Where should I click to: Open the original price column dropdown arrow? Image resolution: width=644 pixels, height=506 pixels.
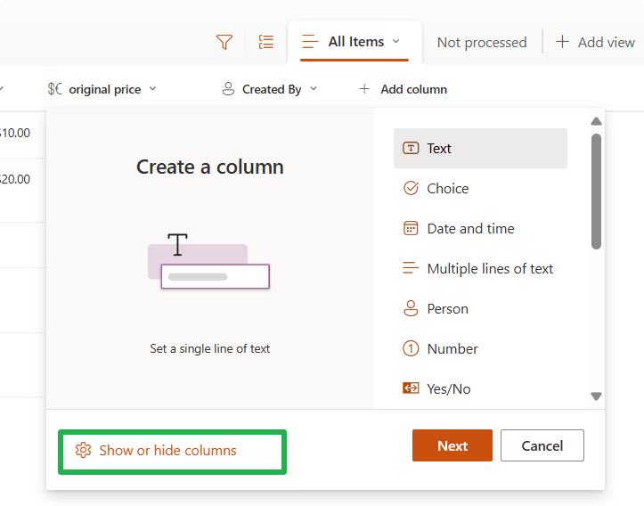pos(153,88)
